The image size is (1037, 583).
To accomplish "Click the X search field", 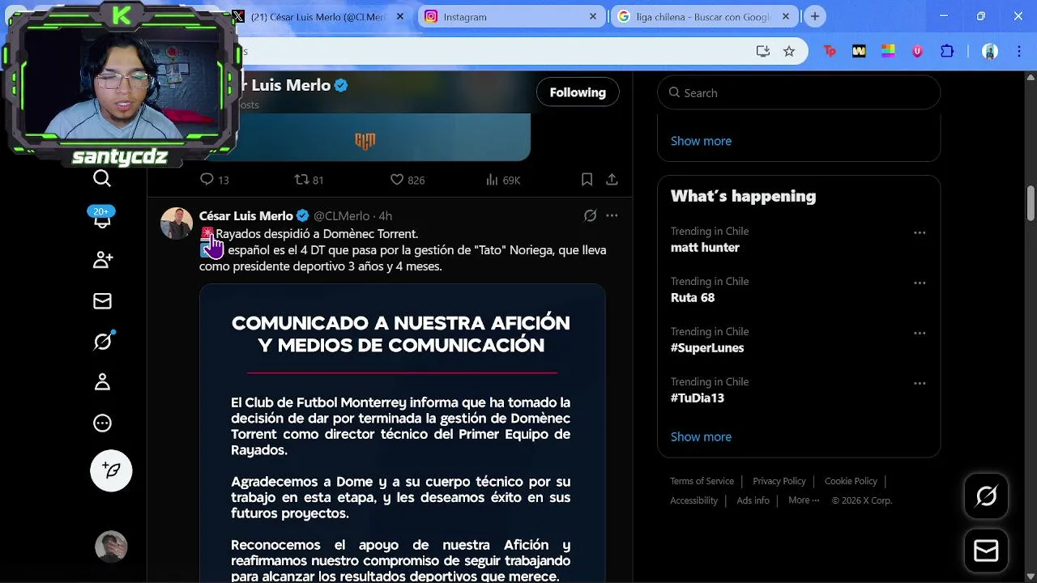I will click(x=799, y=93).
